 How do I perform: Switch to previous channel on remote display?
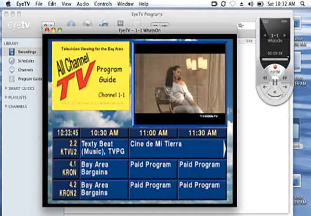(265, 35)
